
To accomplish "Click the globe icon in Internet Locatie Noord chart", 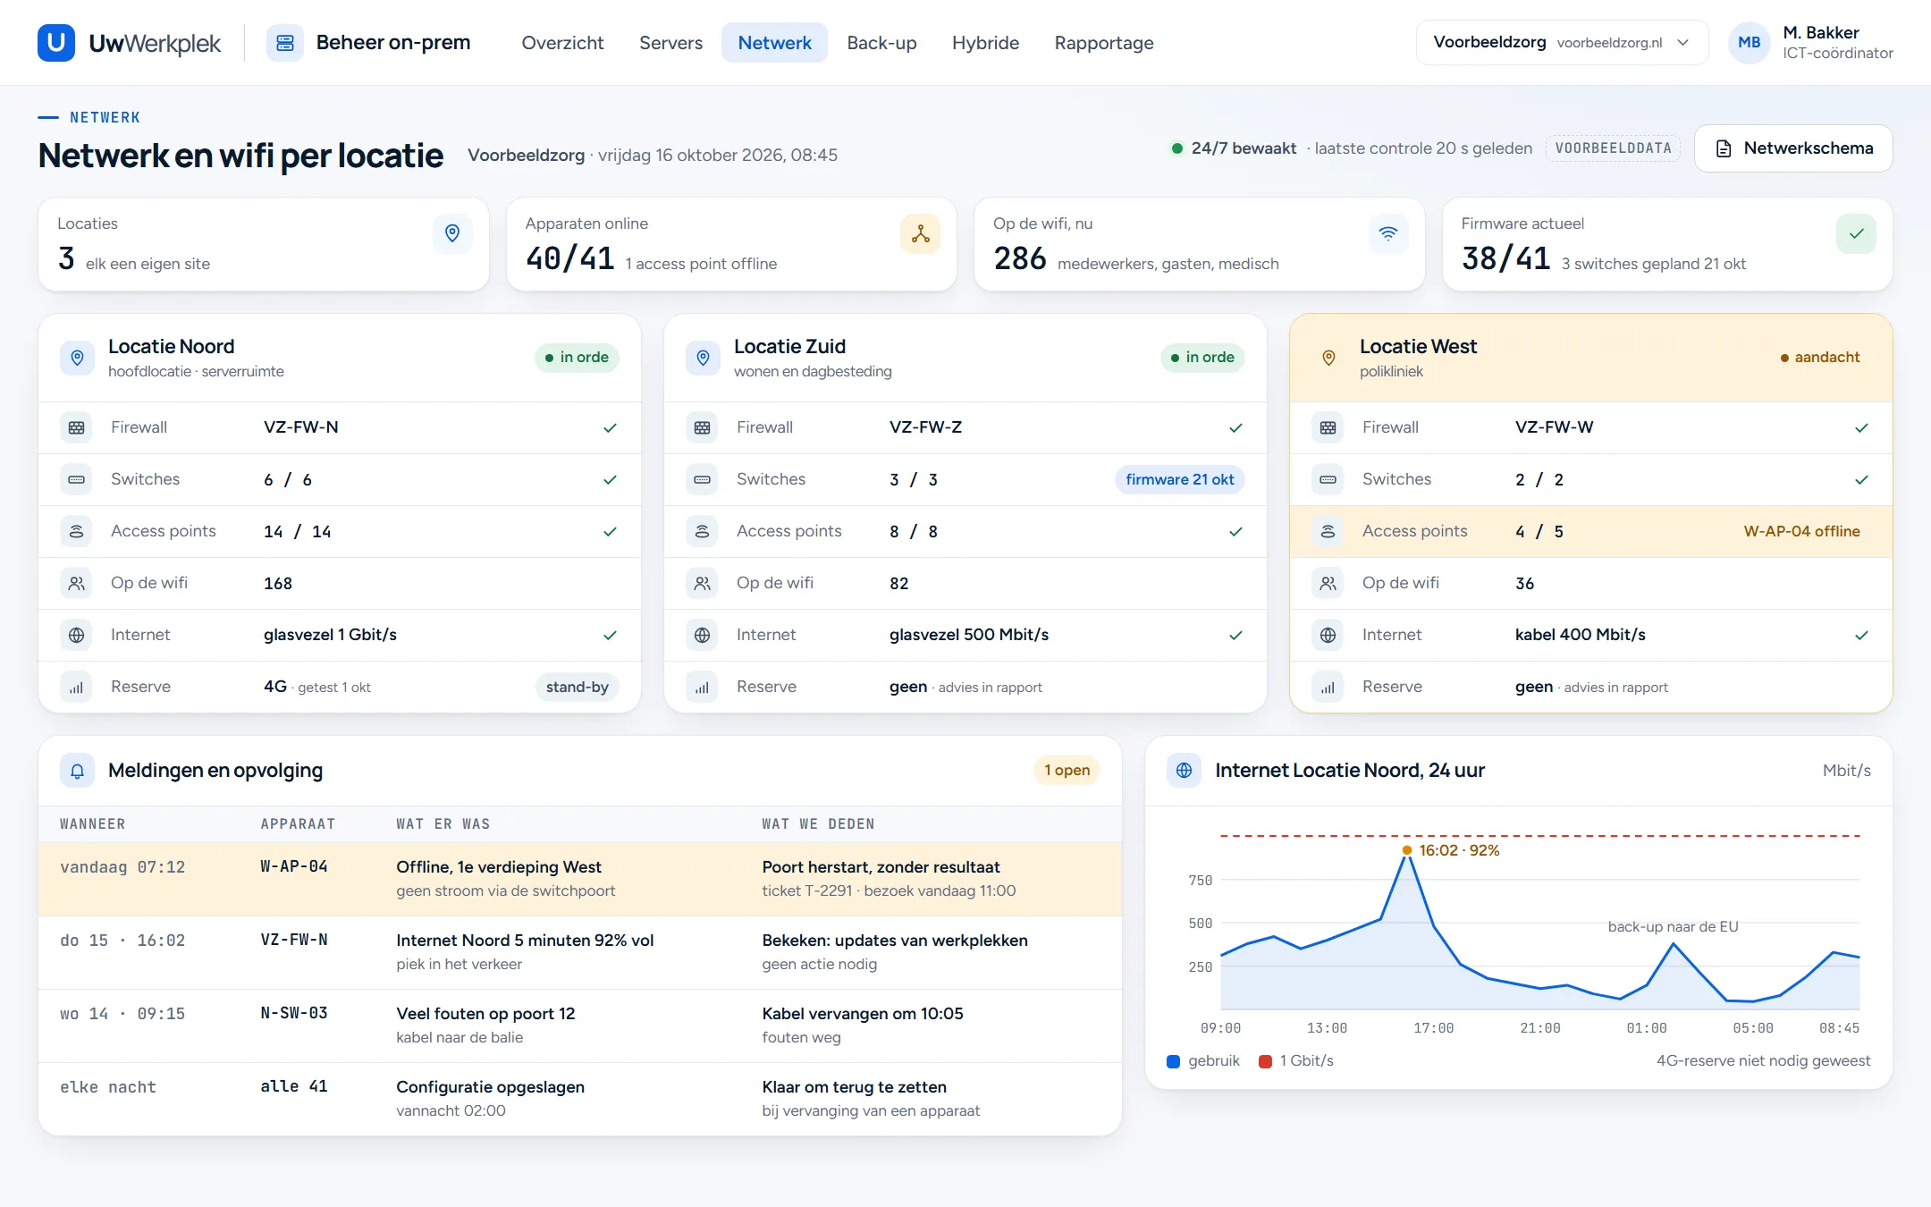I will (x=1184, y=771).
